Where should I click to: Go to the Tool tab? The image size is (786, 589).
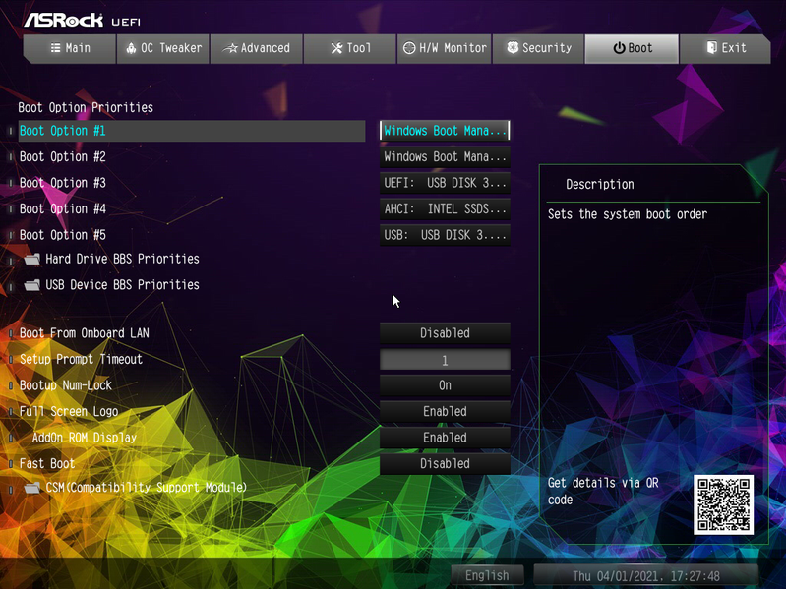coord(350,48)
